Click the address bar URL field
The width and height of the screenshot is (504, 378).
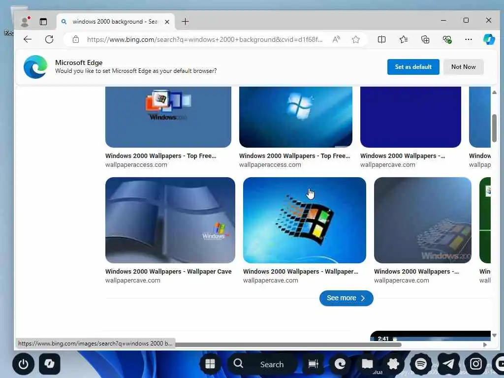205,39
